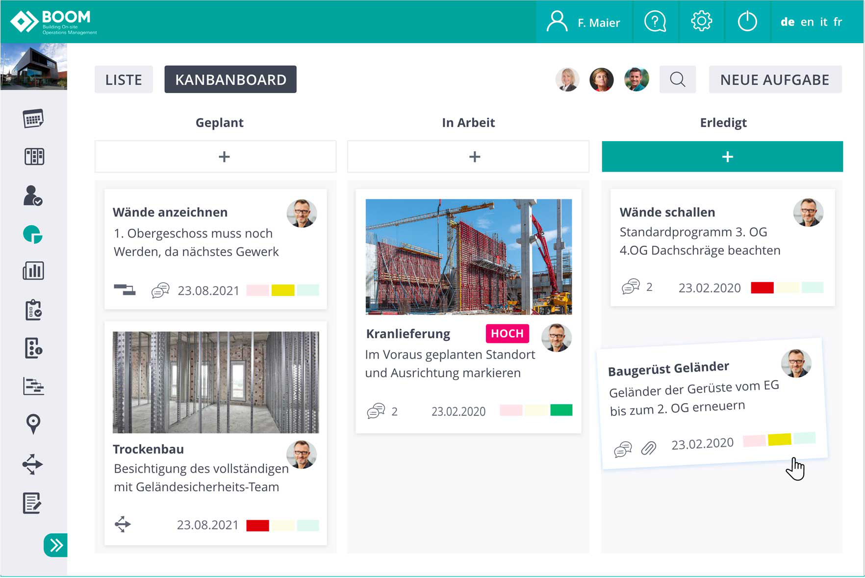Expand the sidebar with double-arrow button

pos(55,545)
